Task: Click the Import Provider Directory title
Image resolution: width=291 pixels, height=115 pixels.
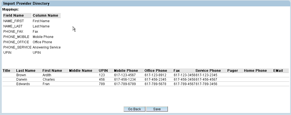Action: 26,4
